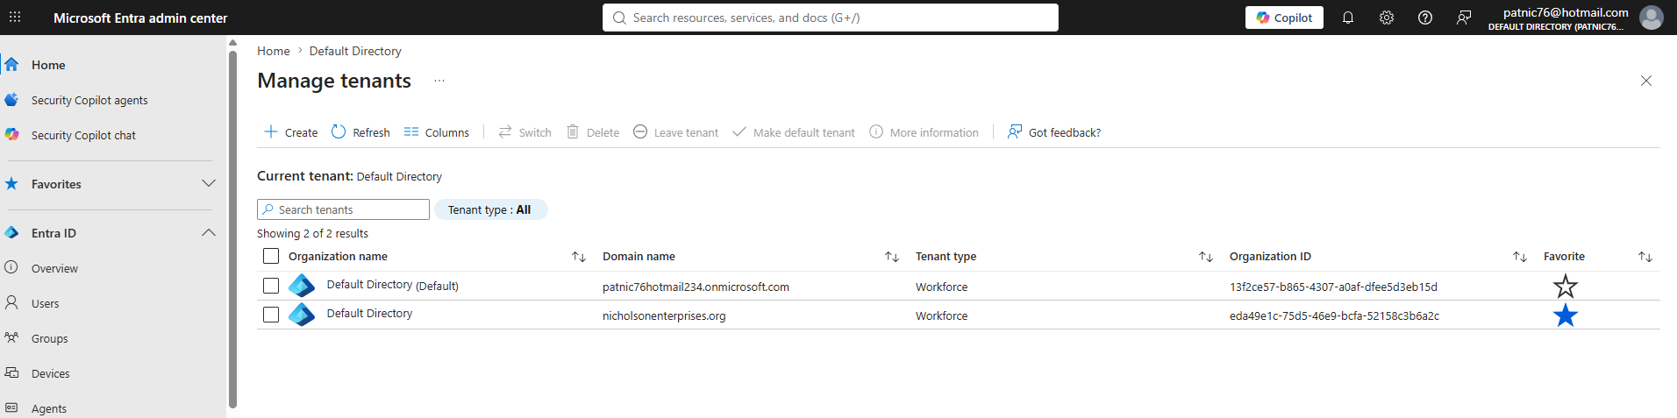Click the Default Directory breadcrumb
1677x418 pixels.
tap(355, 51)
